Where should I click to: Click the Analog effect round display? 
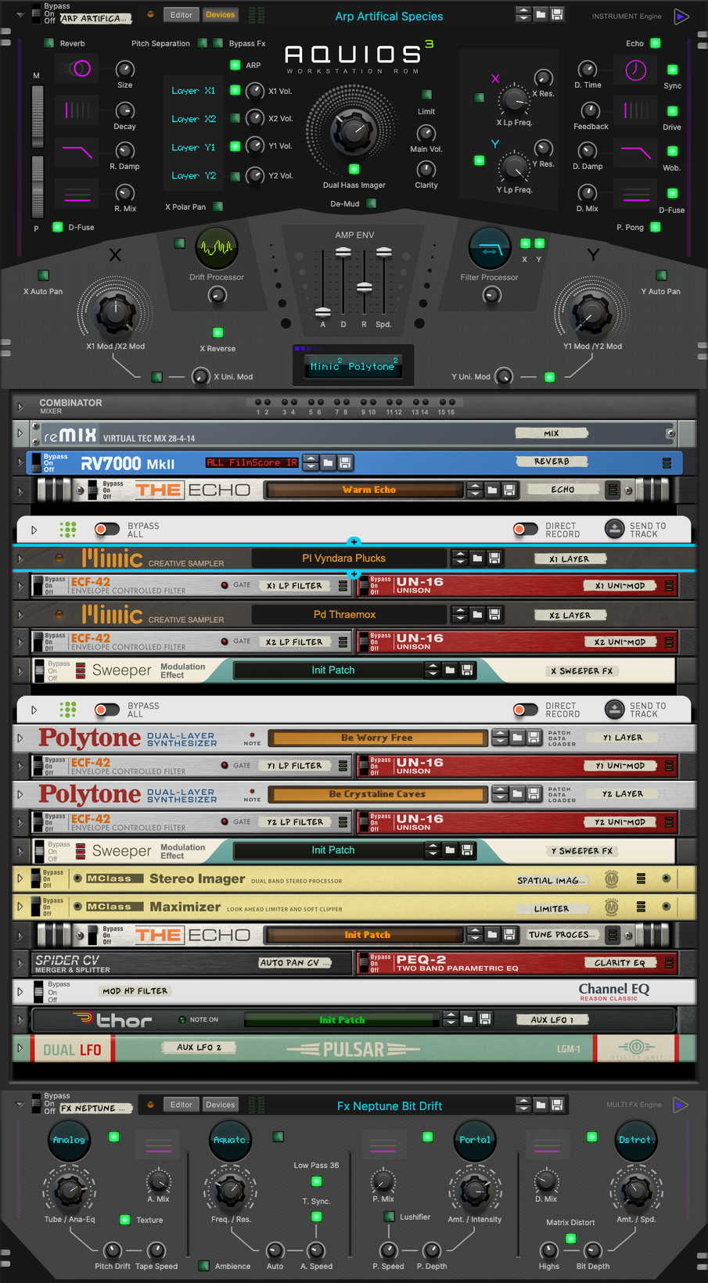(69, 1140)
